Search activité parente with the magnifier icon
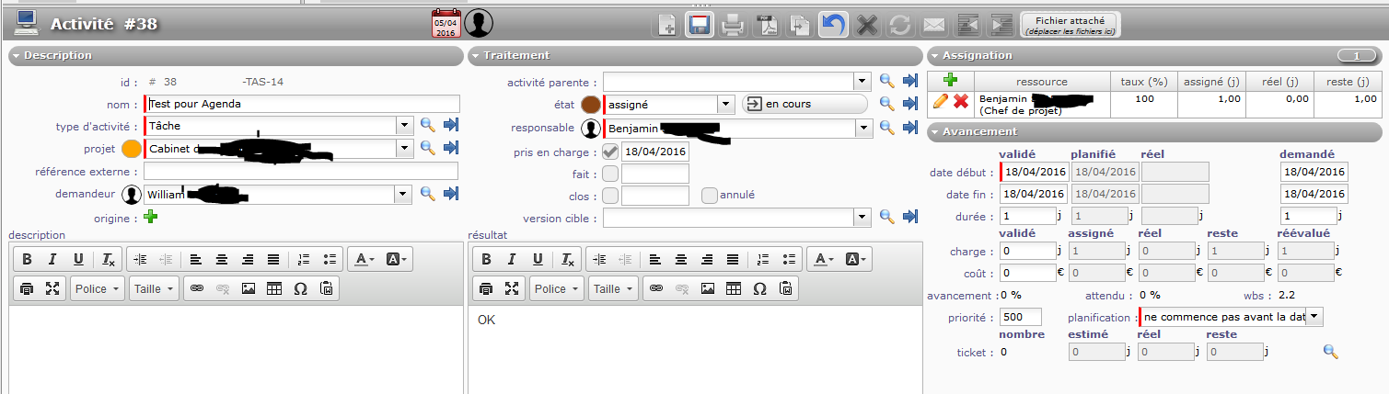This screenshot has height=394, width=1389. point(887,82)
